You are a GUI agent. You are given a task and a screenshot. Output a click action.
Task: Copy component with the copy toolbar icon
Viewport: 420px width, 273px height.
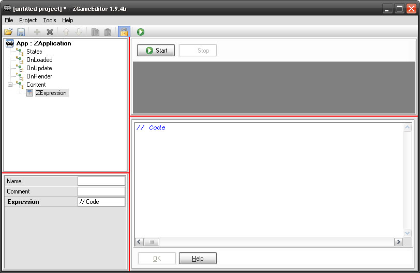[x=95, y=32]
